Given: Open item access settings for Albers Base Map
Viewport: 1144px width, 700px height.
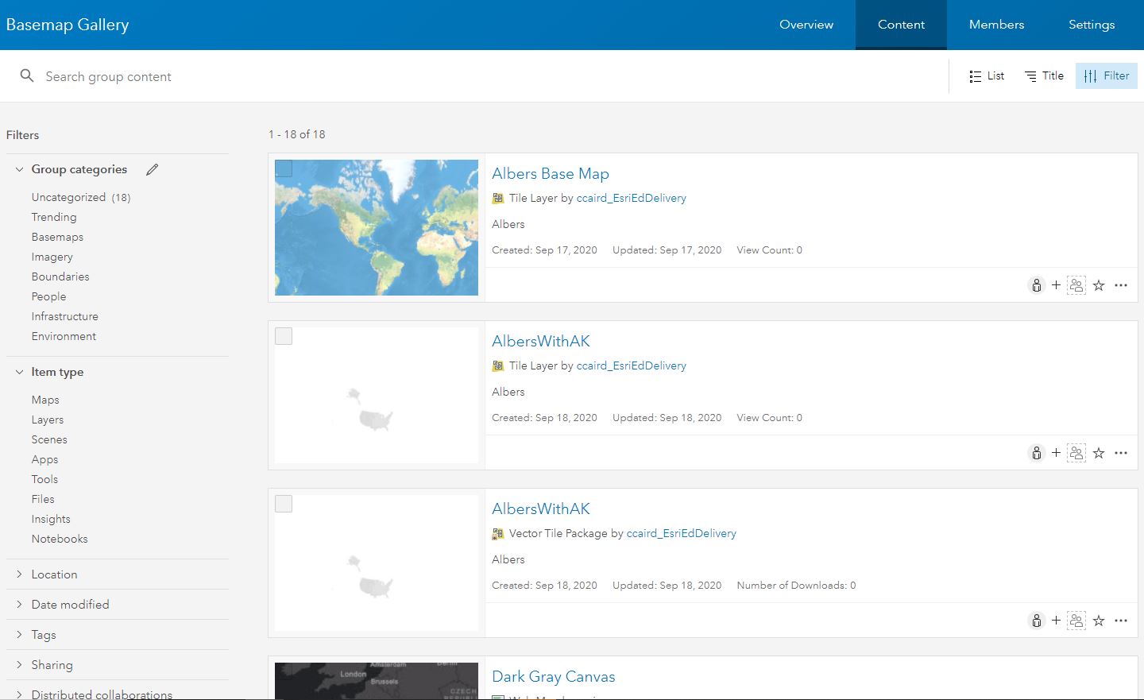Looking at the screenshot, I should [1036, 284].
